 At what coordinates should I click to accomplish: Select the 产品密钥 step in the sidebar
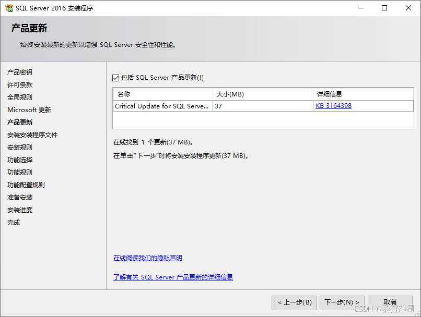point(20,72)
